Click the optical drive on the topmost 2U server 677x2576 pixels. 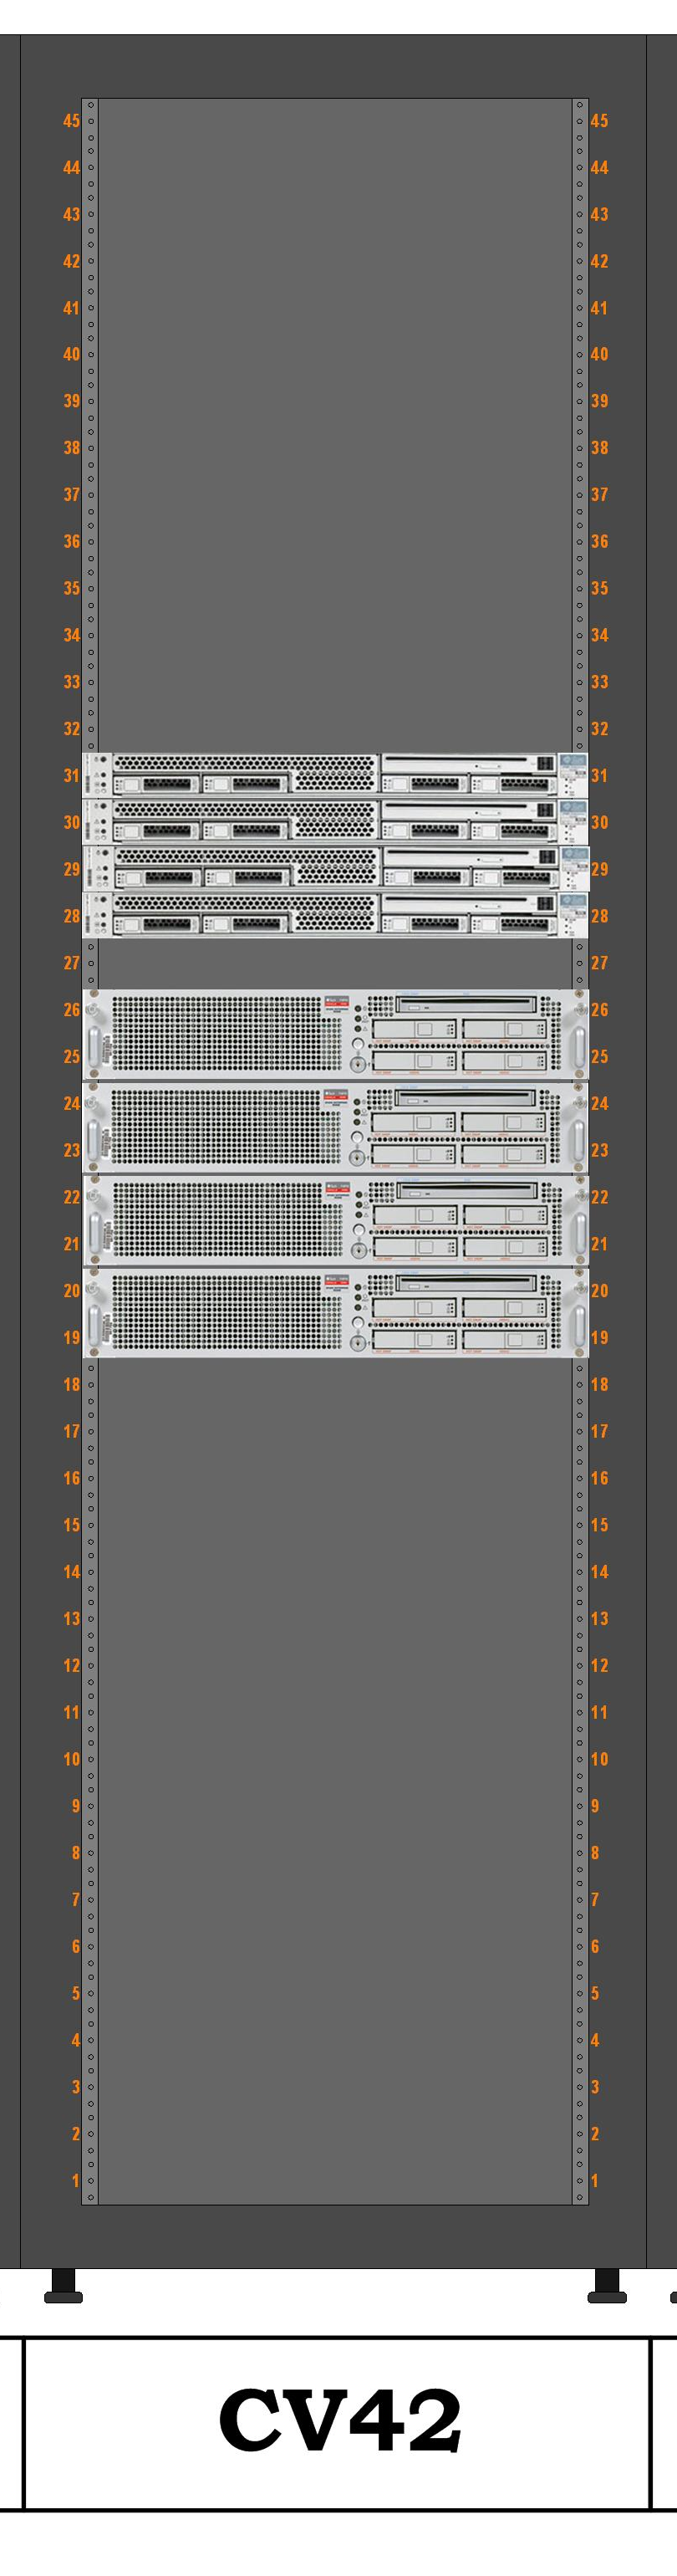pos(466,1004)
